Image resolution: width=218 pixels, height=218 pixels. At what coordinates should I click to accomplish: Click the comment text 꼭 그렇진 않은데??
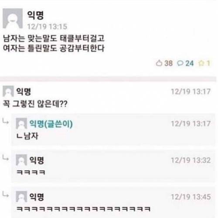pos(35,104)
